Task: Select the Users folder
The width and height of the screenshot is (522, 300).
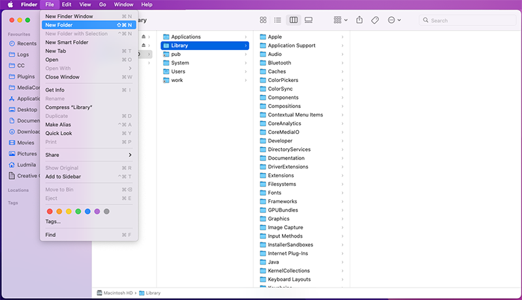Action: pyautogui.click(x=205, y=72)
